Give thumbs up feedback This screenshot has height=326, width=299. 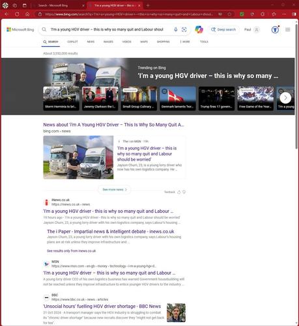pyautogui.click(x=179, y=192)
